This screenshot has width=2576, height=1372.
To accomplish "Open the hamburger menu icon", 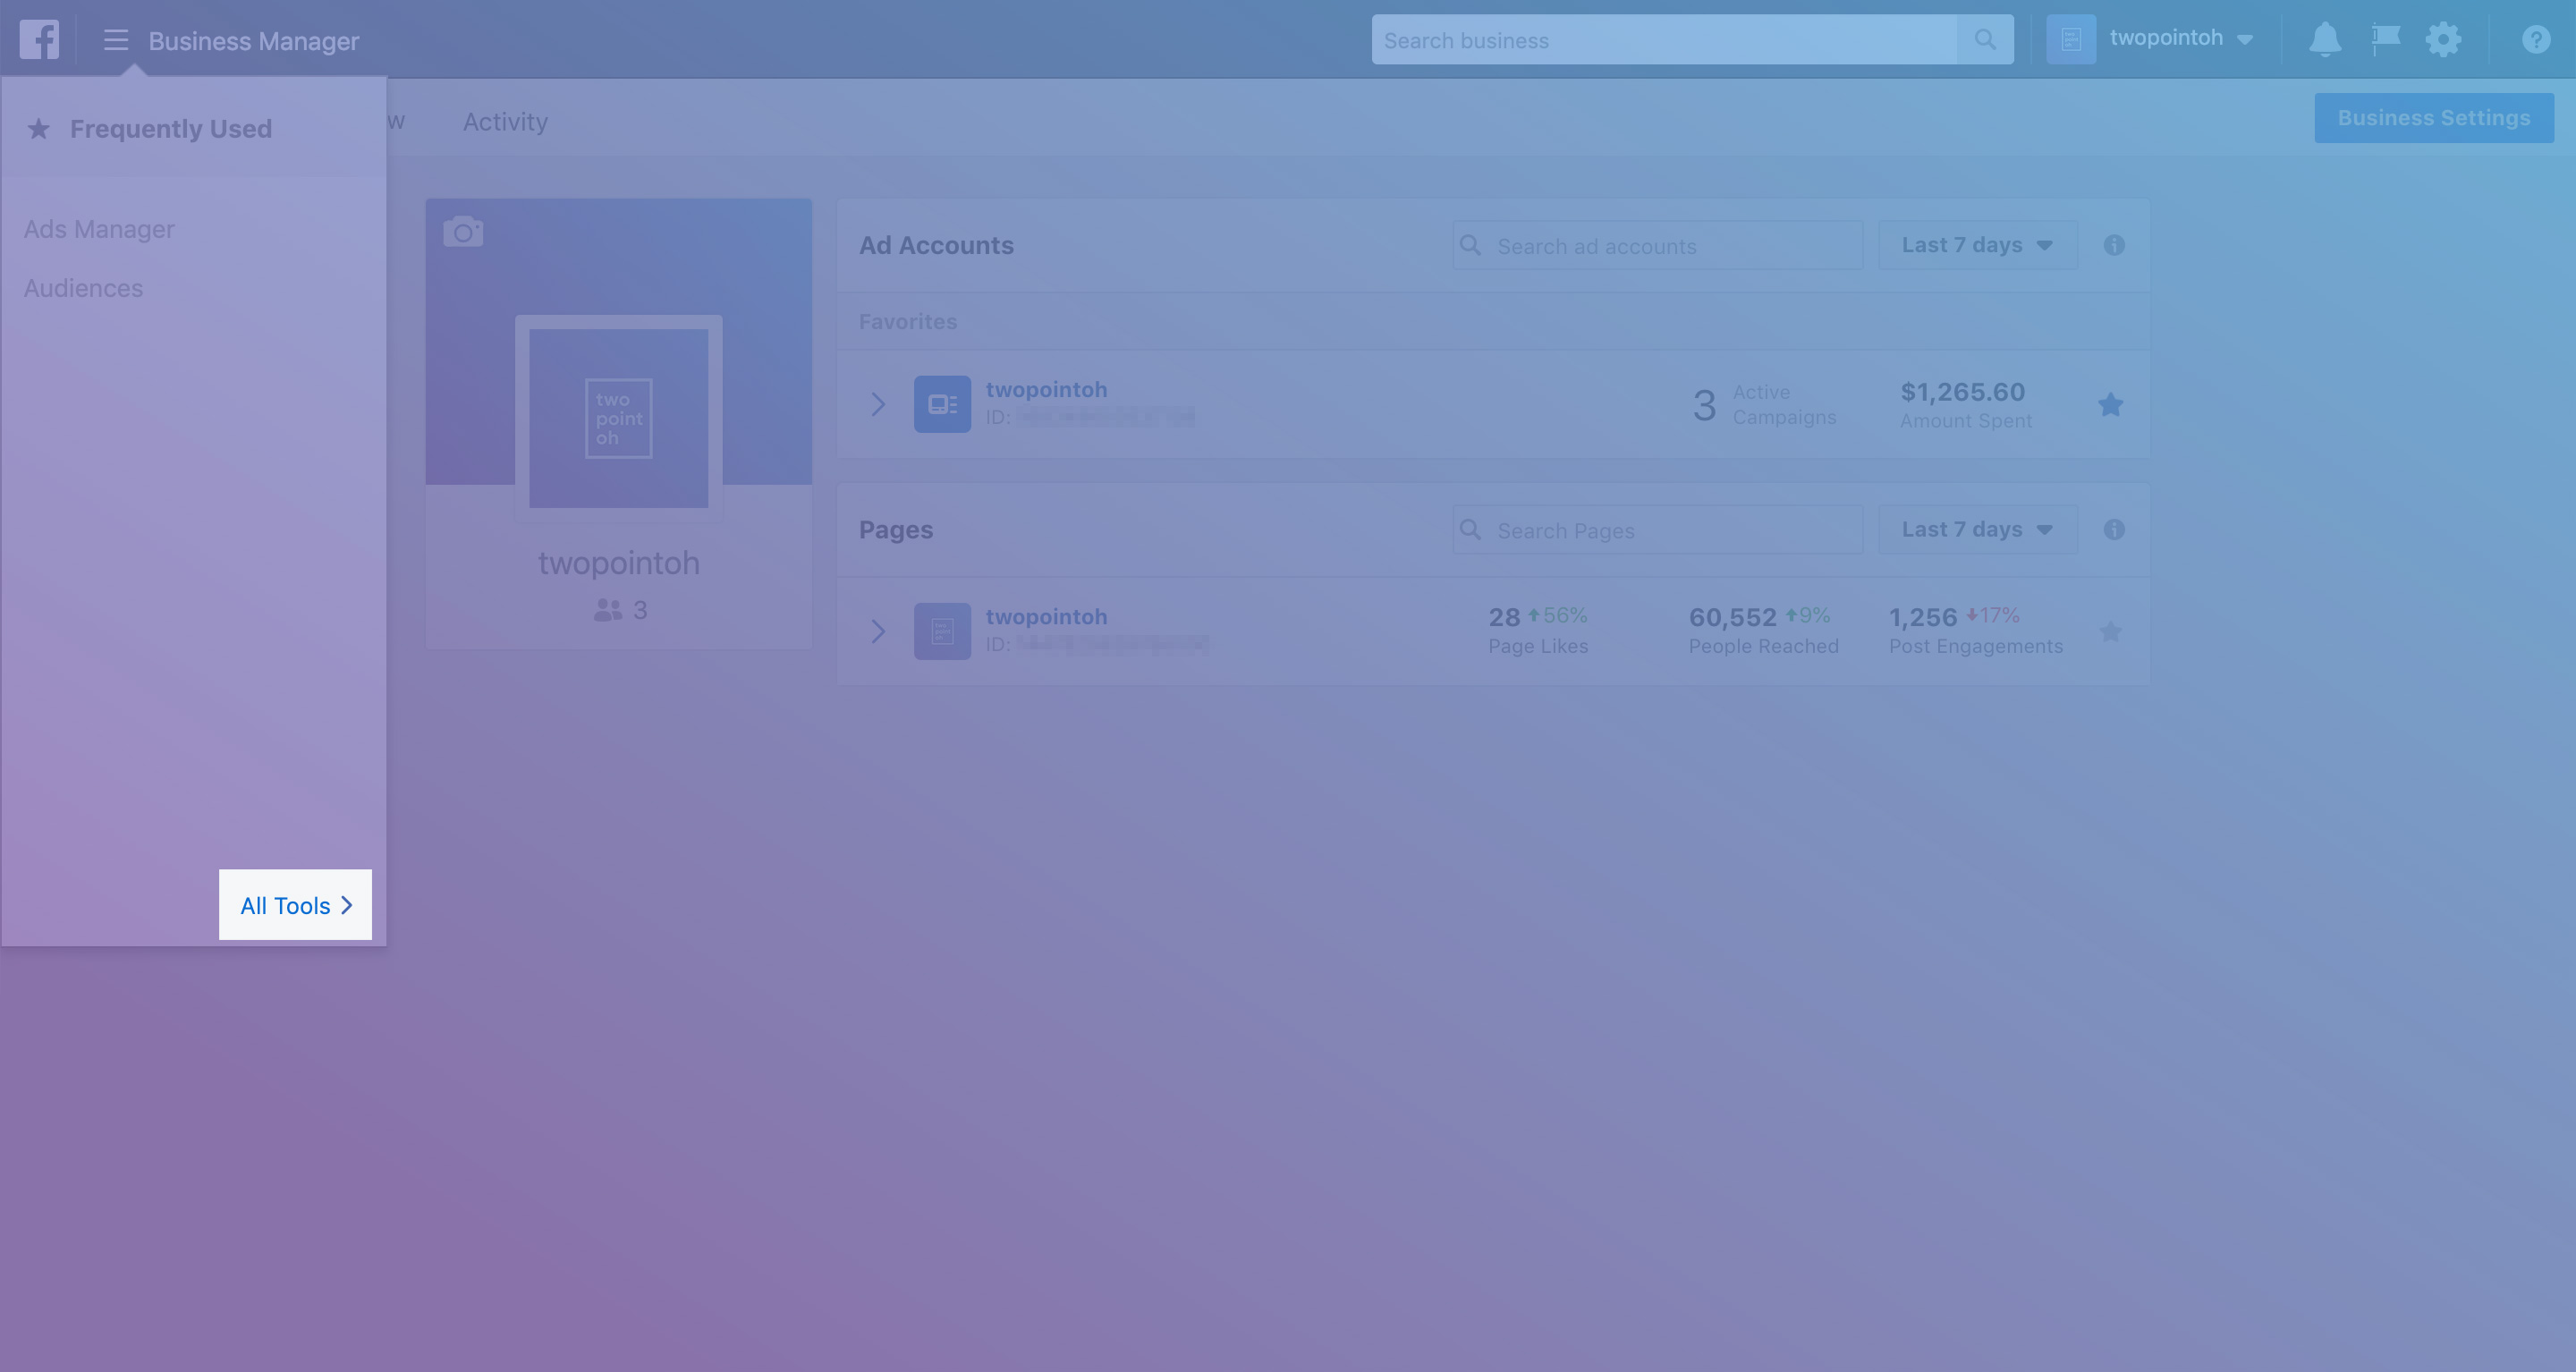I will pos(116,40).
